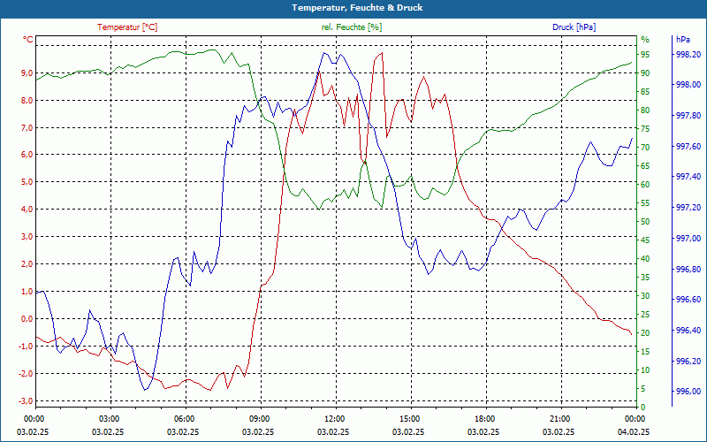This screenshot has width=707, height=442.
Task: Select the red 'Temperatur [°C]' legend label
Action: point(127,27)
